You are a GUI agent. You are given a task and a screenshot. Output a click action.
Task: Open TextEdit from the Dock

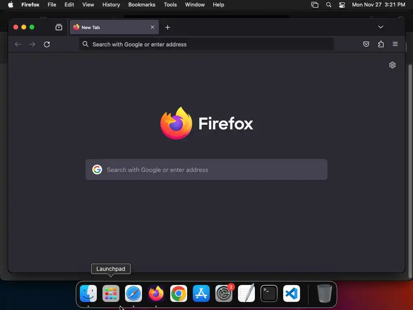point(246,293)
